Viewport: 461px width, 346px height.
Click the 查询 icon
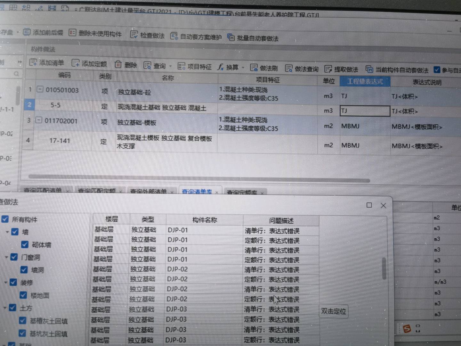click(x=147, y=65)
